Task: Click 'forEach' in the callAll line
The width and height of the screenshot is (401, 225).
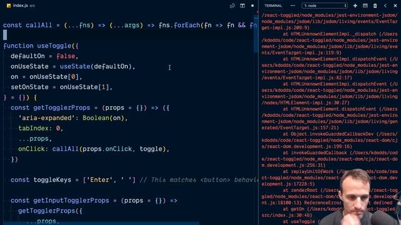Action: pos(187,25)
